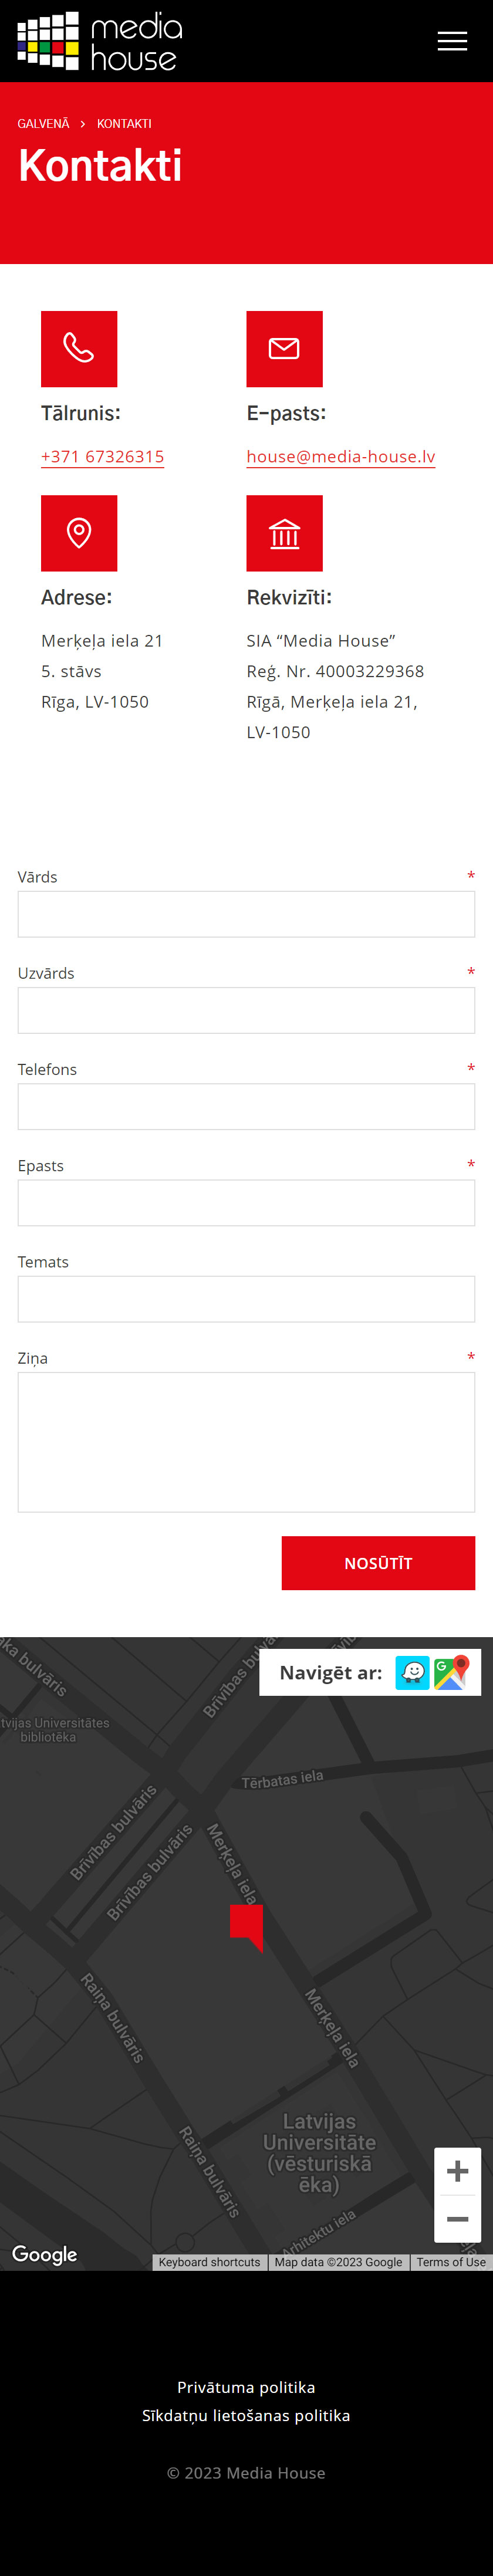
Task: Focus the Epasts input field
Action: click(246, 1203)
